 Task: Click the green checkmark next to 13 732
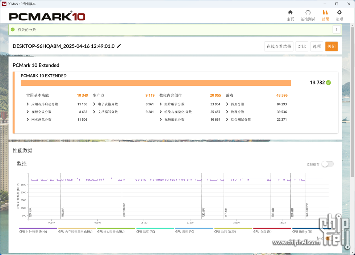[328, 83]
